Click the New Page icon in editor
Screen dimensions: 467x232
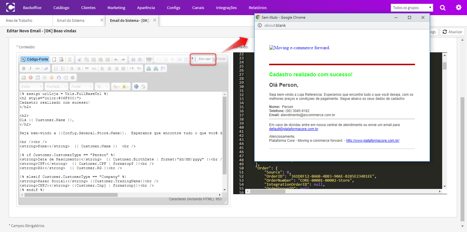[54, 59]
